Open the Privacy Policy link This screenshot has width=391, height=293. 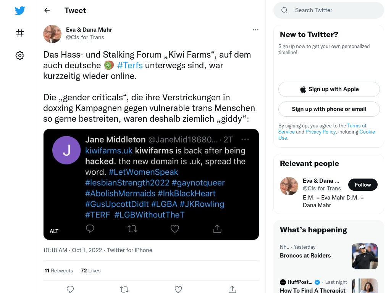[320, 132]
